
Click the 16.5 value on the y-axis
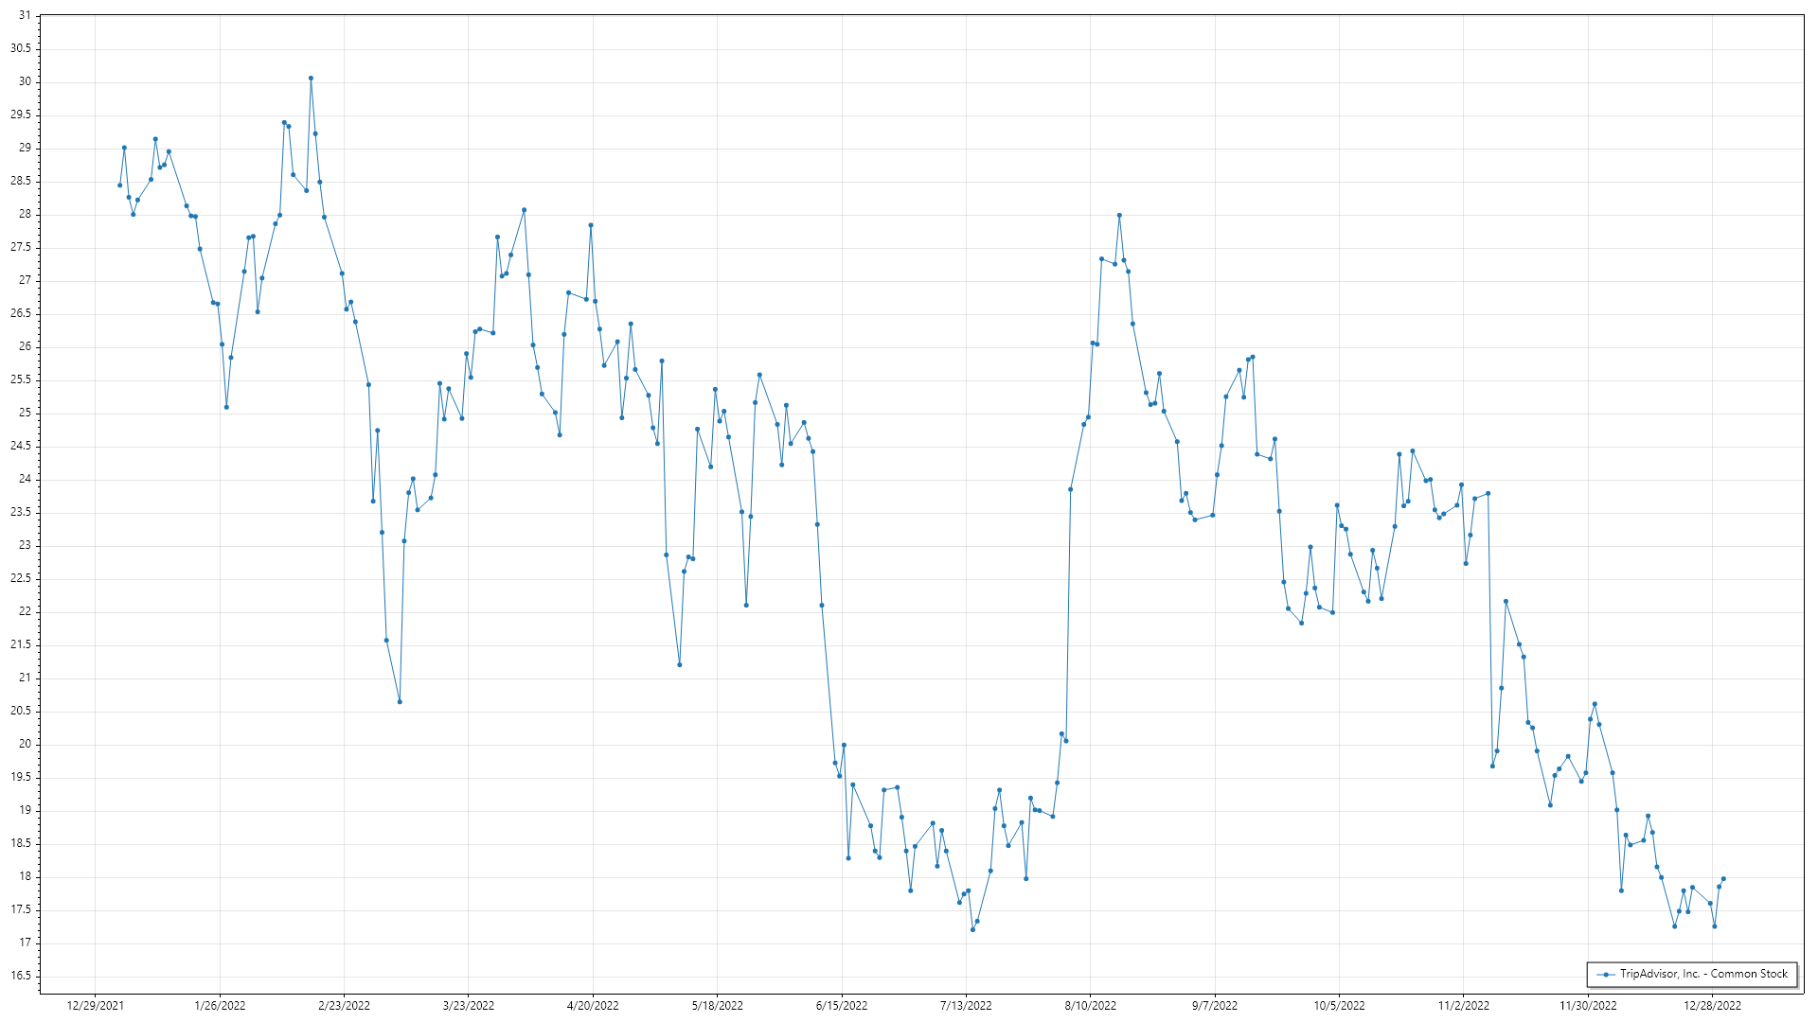pyautogui.click(x=21, y=976)
